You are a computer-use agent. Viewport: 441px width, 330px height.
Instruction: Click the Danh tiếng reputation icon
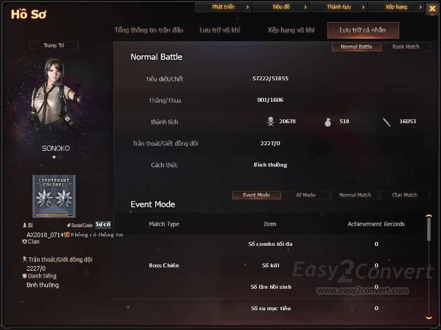coord(24,276)
